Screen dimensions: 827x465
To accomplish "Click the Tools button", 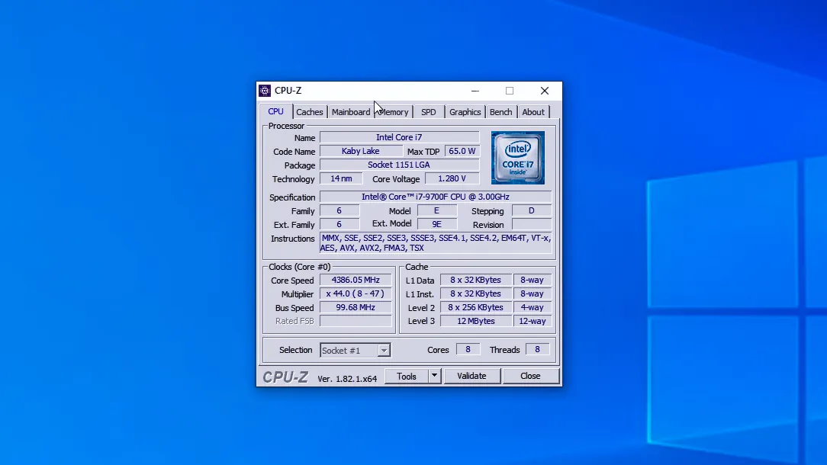I will point(406,376).
